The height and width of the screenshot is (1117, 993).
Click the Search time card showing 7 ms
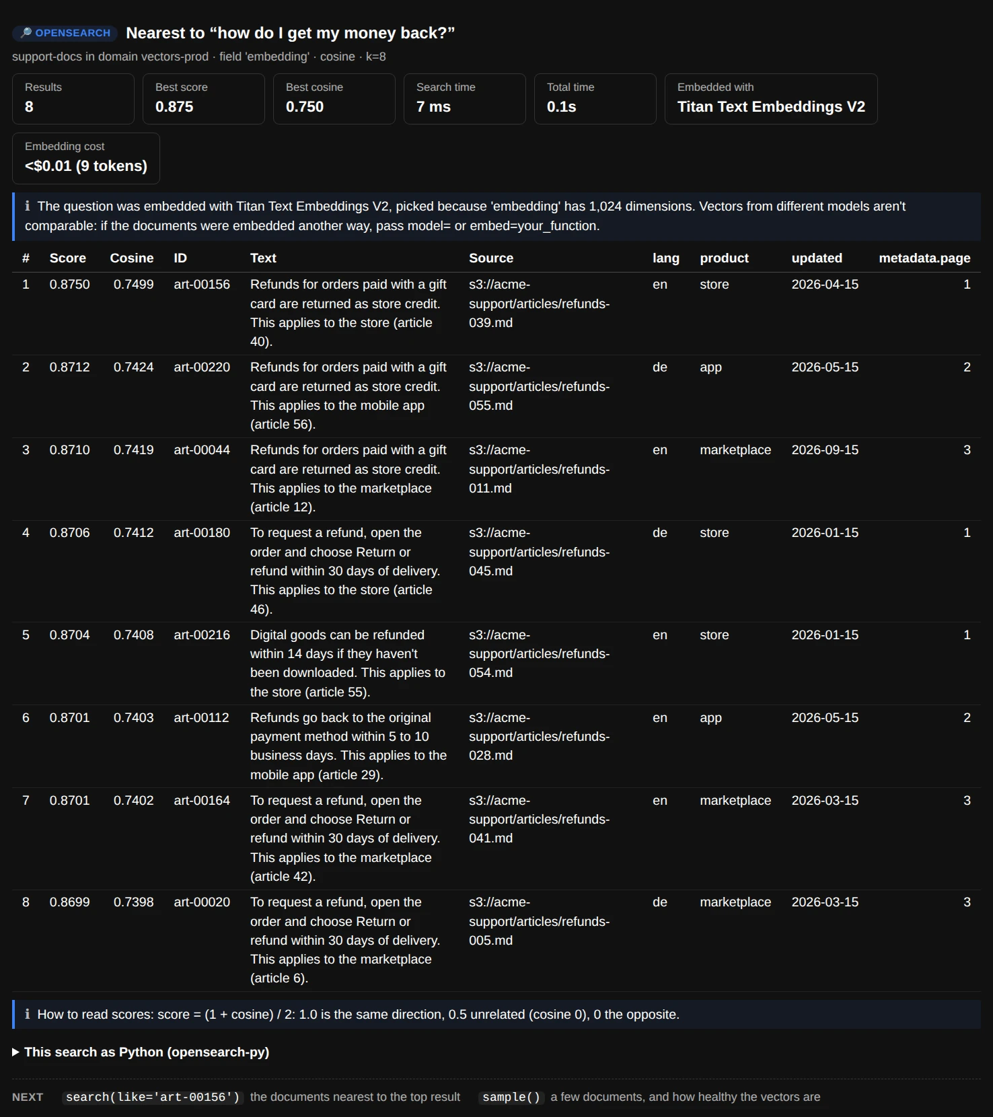point(465,99)
